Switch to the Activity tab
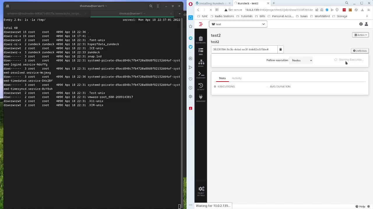The width and height of the screenshot is (373, 209). [237, 78]
